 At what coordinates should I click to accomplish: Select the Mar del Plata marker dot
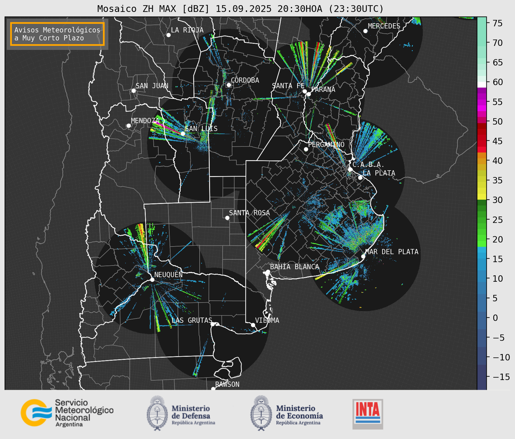point(363,256)
